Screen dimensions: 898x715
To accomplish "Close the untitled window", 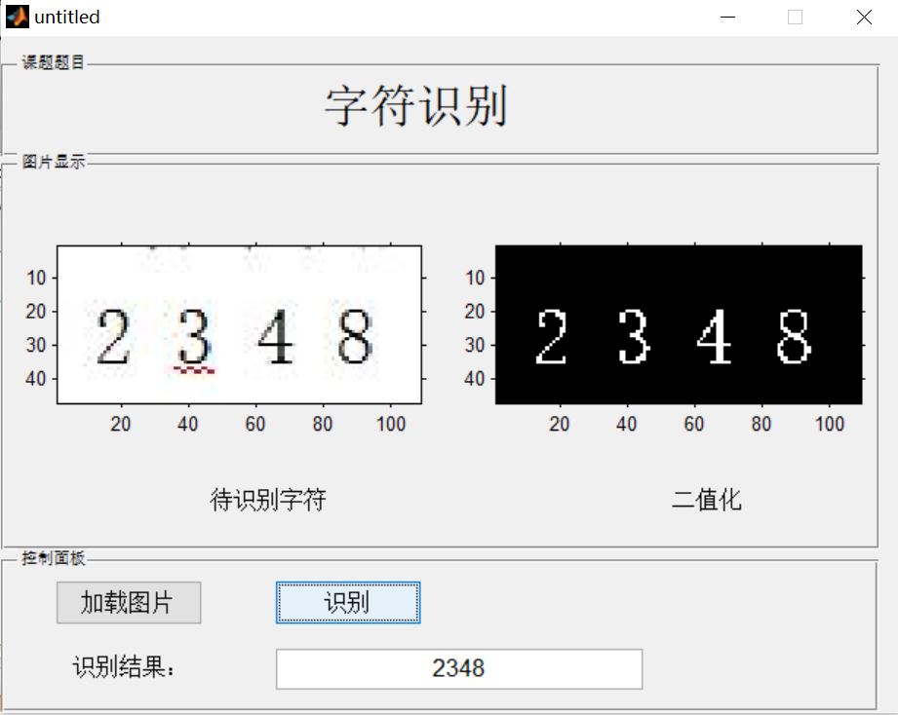I will 863,17.
